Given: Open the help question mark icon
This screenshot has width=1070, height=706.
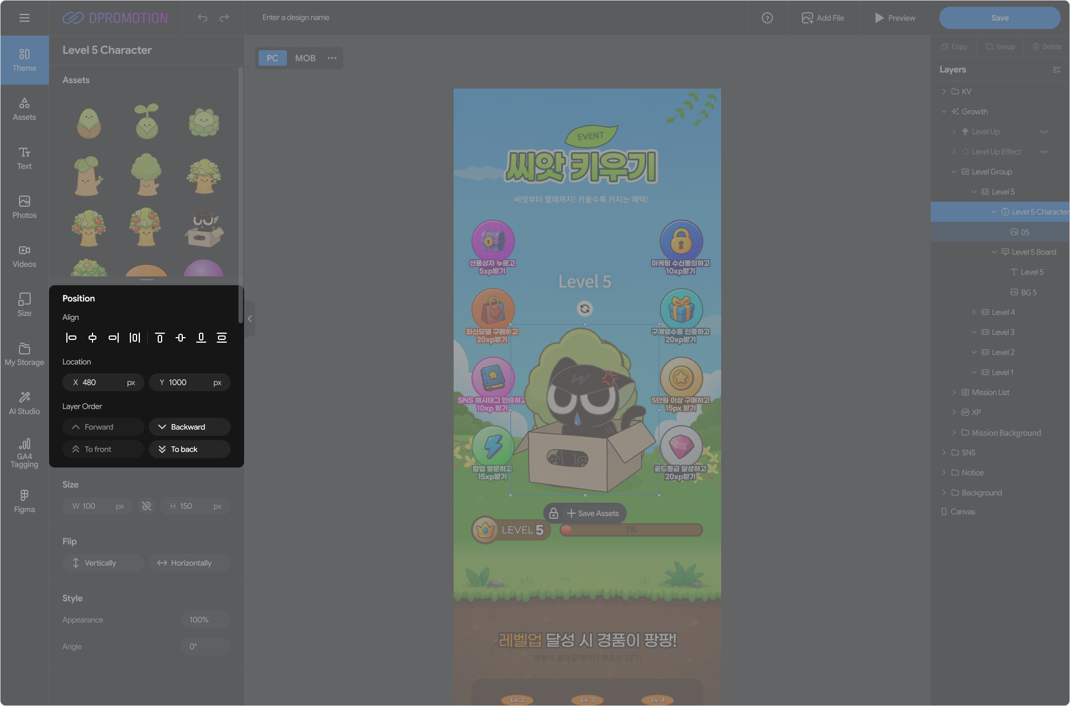Looking at the screenshot, I should click(x=767, y=18).
